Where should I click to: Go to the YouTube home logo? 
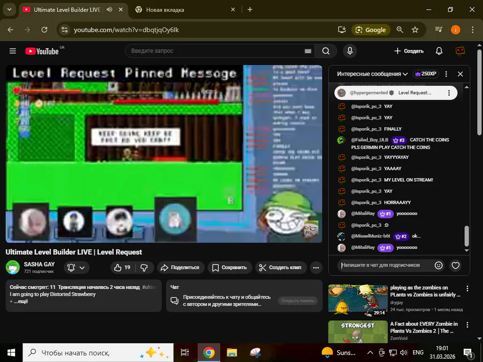pyautogui.click(x=42, y=51)
